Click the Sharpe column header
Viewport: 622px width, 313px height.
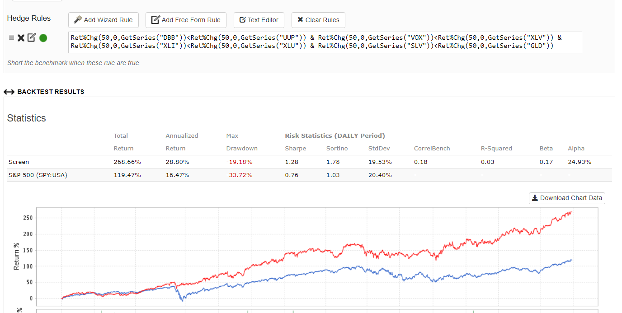click(295, 148)
